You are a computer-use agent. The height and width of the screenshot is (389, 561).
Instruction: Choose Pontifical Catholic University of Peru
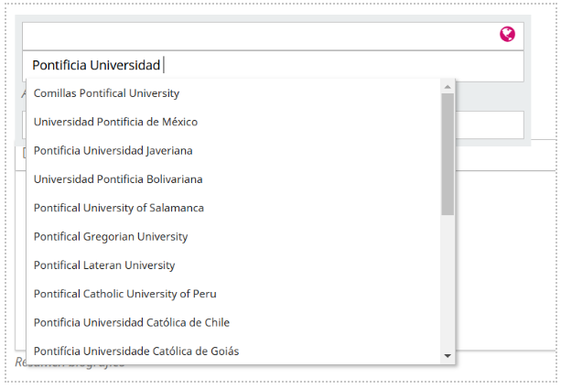125,294
